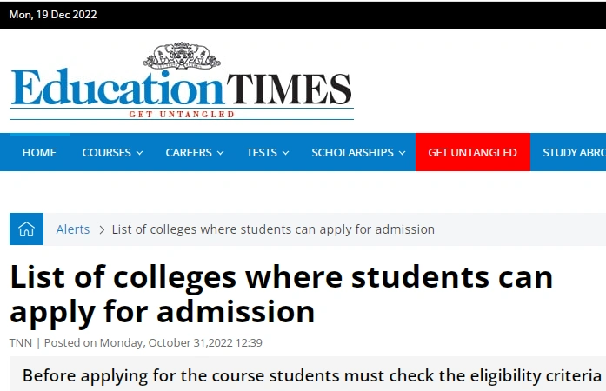Click the red GET UNTANGLED tagline under logo

tap(182, 115)
